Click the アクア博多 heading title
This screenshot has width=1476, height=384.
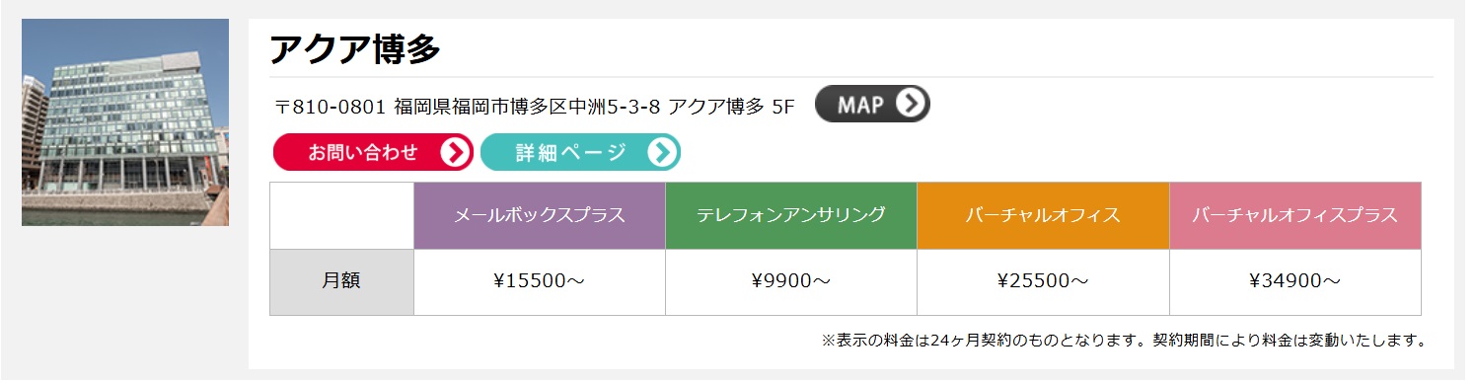pos(355,47)
